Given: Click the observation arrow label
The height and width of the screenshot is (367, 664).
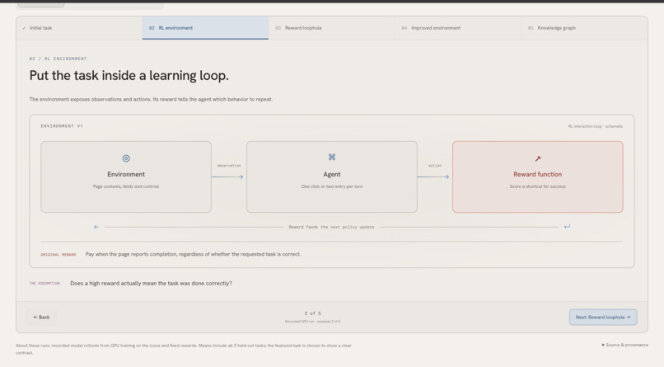Looking at the screenshot, I should [229, 166].
